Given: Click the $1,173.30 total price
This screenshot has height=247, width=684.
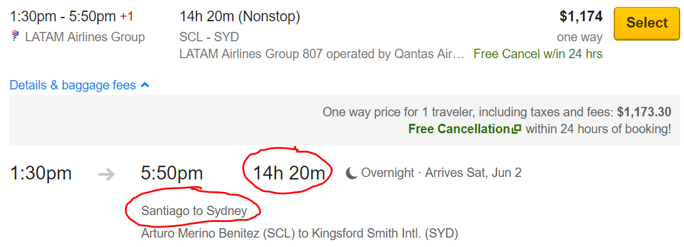Looking at the screenshot, I should pyautogui.click(x=644, y=112).
